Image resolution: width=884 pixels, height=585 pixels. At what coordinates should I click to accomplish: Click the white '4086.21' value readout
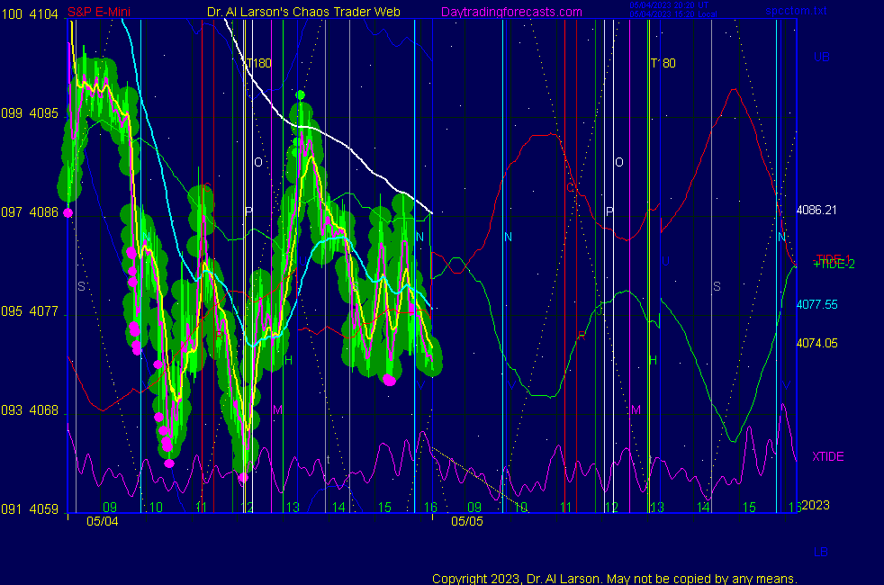pos(816,211)
